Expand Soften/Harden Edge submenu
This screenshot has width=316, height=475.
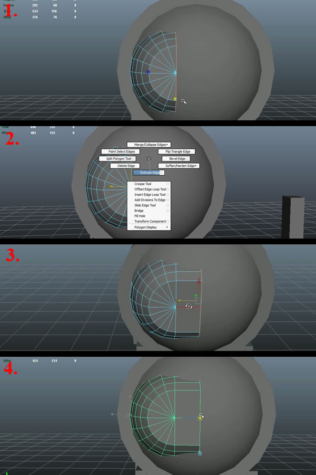pyautogui.click(x=179, y=166)
